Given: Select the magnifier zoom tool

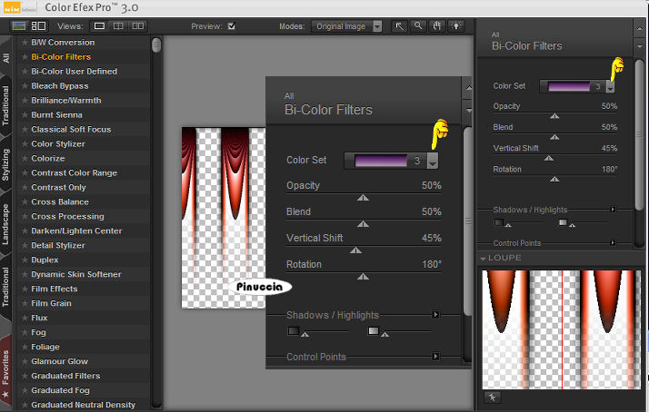Looking at the screenshot, I should tap(418, 26).
